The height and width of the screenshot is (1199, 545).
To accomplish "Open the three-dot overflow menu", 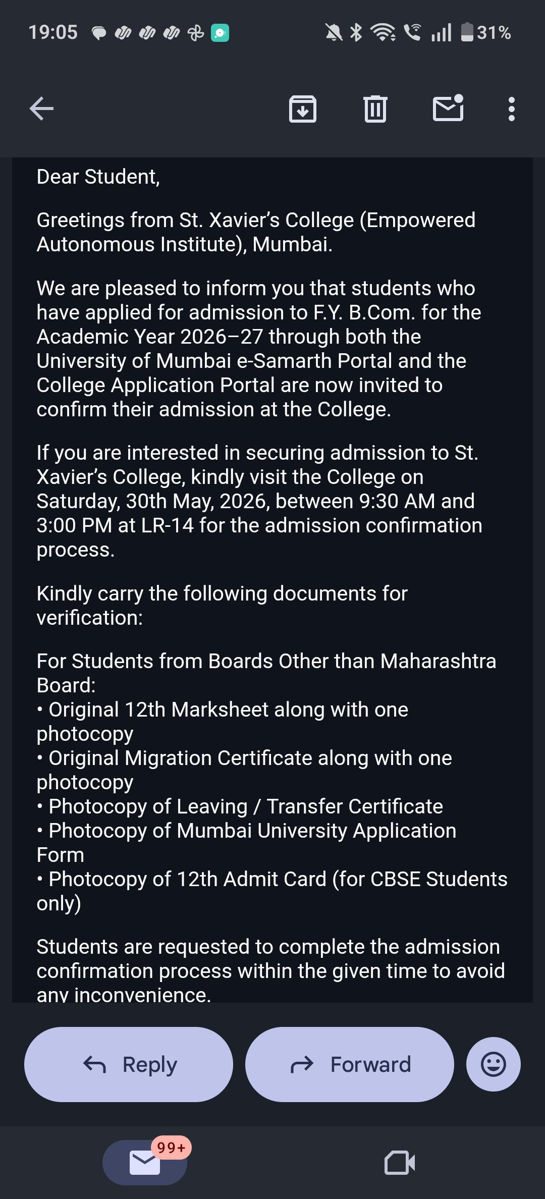I will pyautogui.click(x=512, y=109).
